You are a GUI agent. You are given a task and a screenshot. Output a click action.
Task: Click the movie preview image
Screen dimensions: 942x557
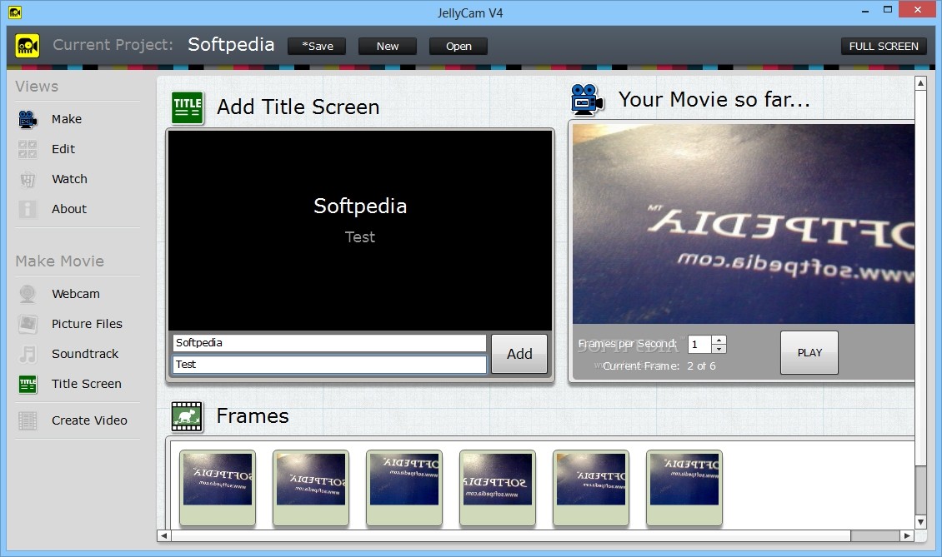tap(744, 224)
